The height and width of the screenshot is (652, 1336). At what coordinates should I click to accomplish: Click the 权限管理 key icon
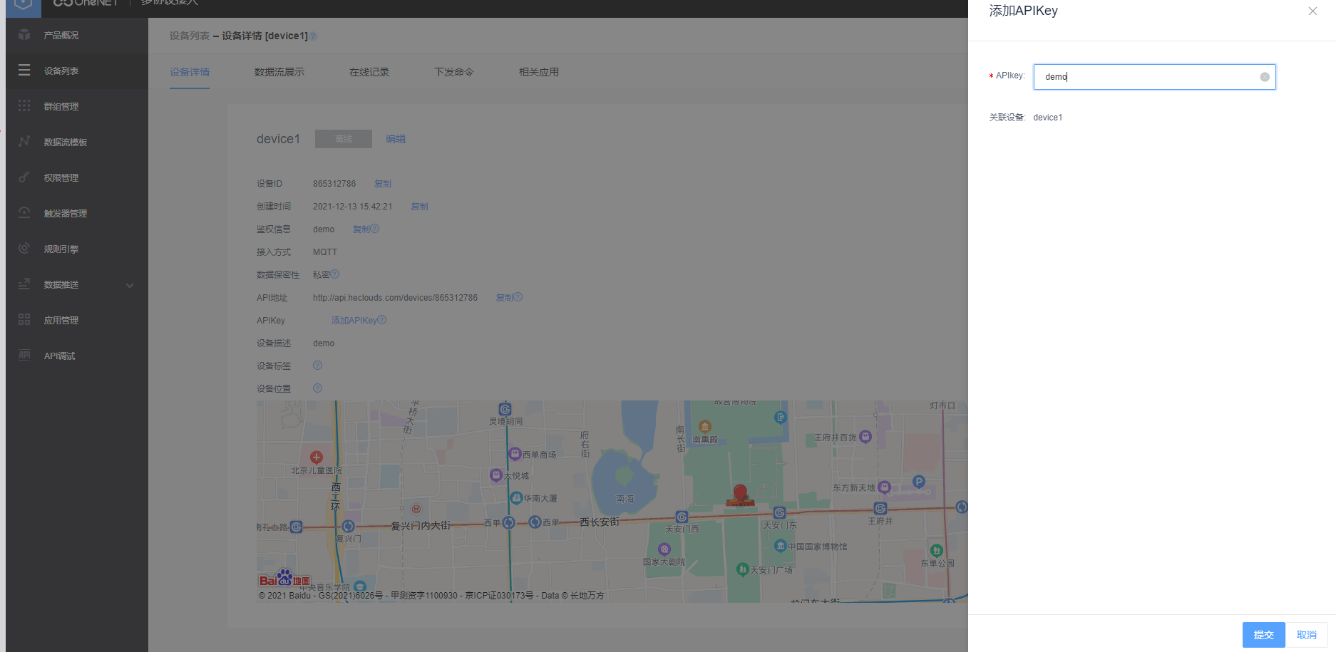click(24, 177)
